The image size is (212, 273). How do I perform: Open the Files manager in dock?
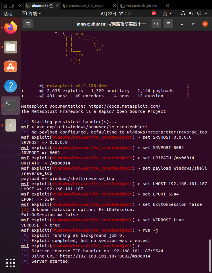[x=11, y=47]
